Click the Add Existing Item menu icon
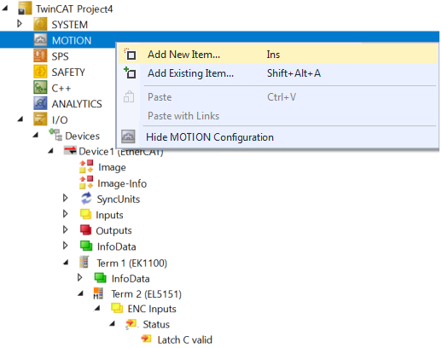The height and width of the screenshot is (348, 442). 130,72
